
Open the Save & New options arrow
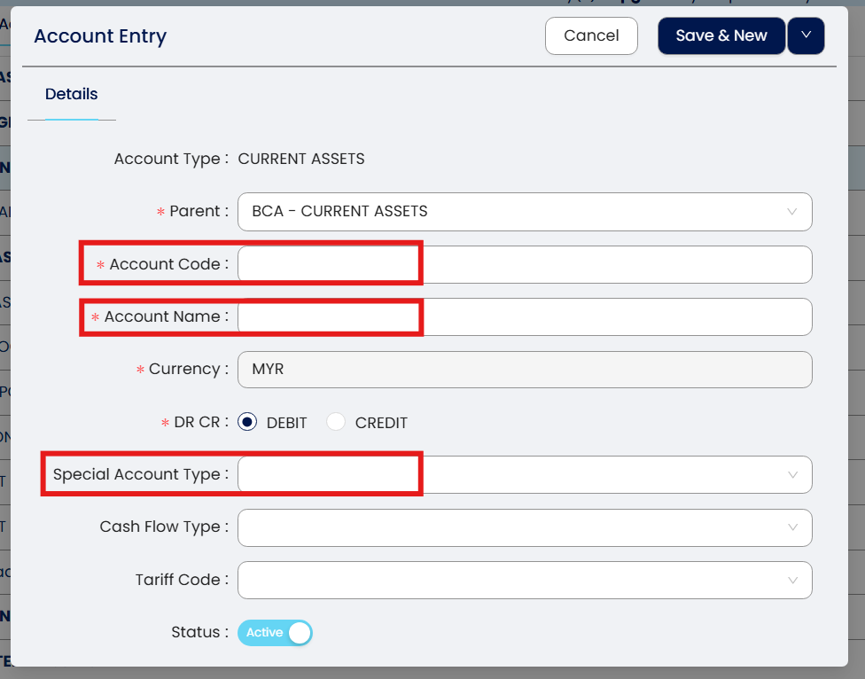click(x=806, y=36)
